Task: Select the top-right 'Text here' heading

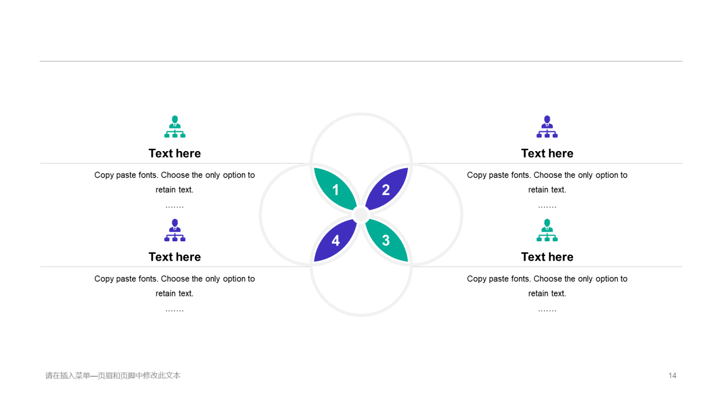Action: coord(547,153)
